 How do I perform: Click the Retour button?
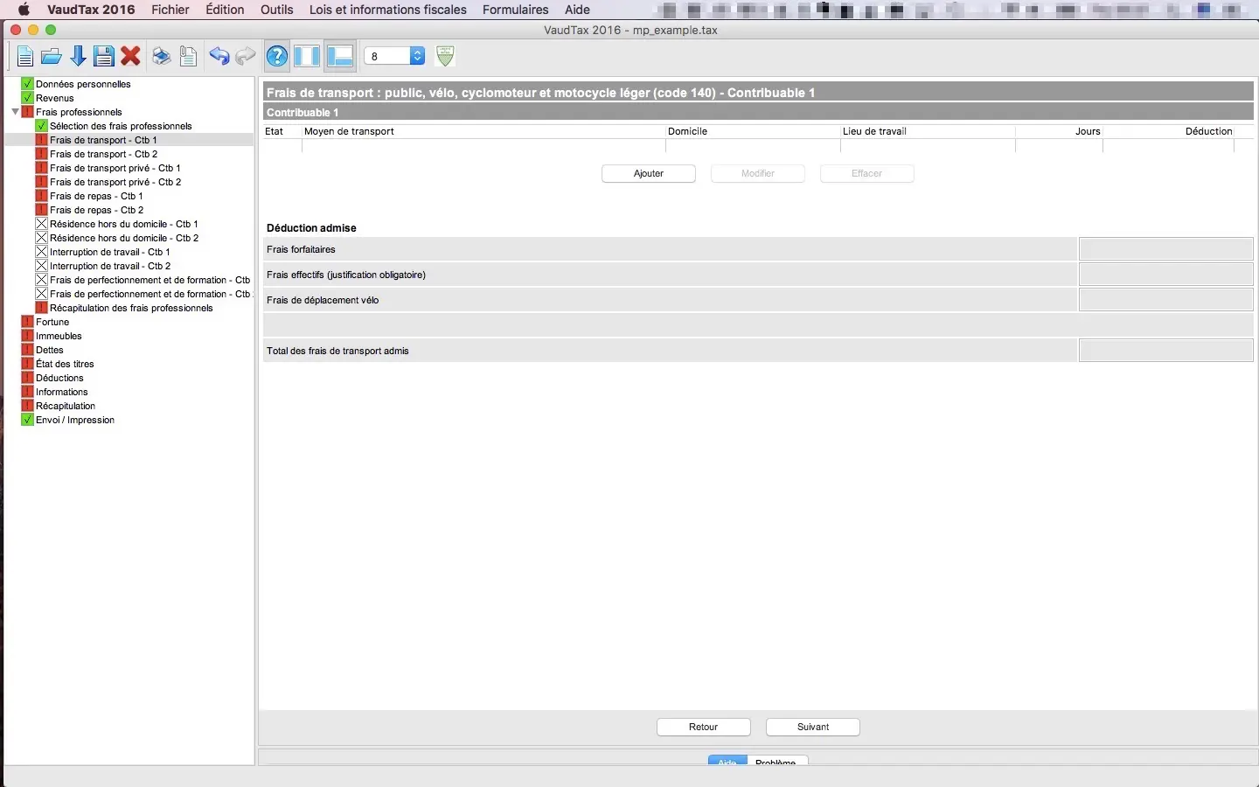tap(704, 727)
